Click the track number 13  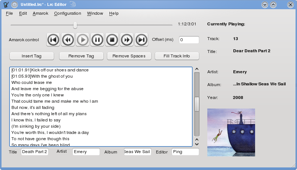coord(236,39)
